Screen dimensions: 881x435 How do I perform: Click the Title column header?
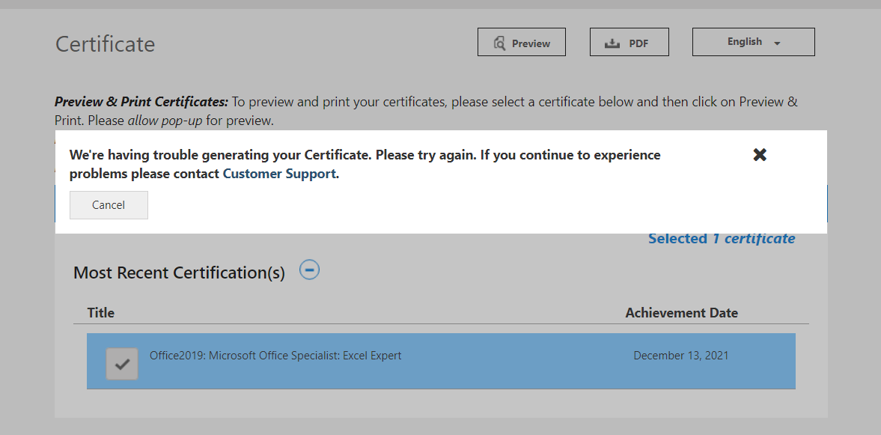pyautogui.click(x=100, y=312)
